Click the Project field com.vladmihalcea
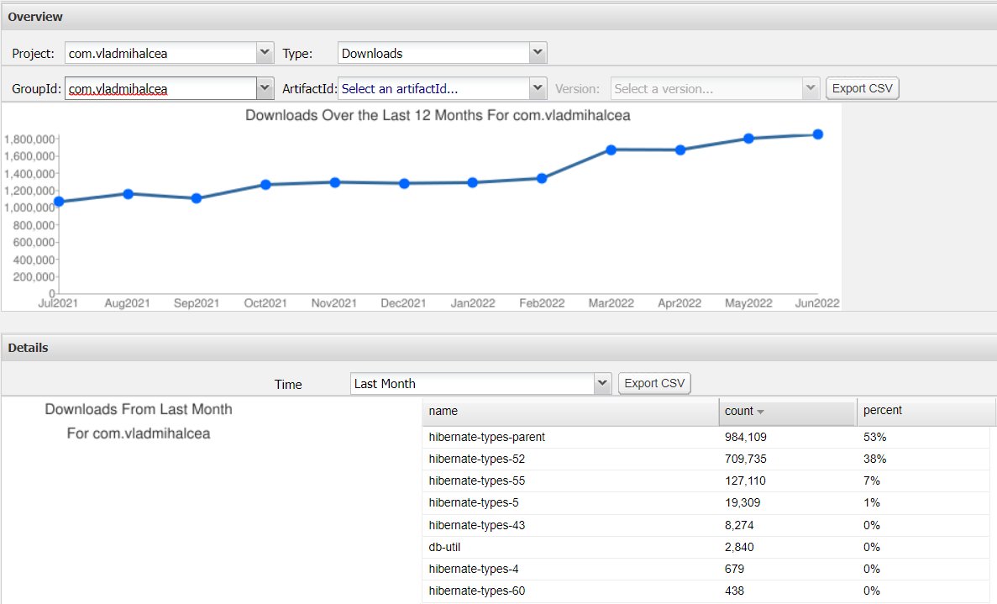The image size is (997, 604). [x=161, y=53]
